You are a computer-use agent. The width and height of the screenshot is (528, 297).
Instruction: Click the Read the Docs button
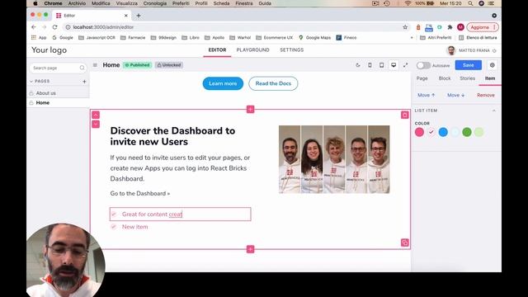point(273,83)
